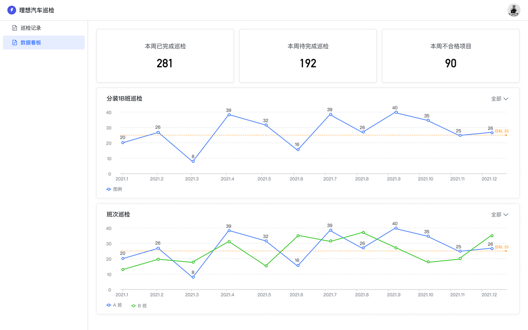Click the 2021.9 data point labeled 40 in first chart
Viewport: 528px width, 330px height.
(396, 112)
